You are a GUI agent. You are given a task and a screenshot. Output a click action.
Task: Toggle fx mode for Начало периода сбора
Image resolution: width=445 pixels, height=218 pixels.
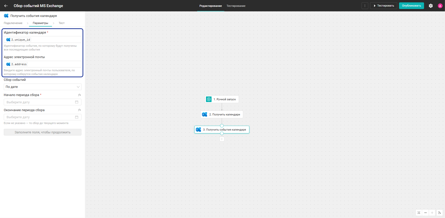[x=80, y=95]
